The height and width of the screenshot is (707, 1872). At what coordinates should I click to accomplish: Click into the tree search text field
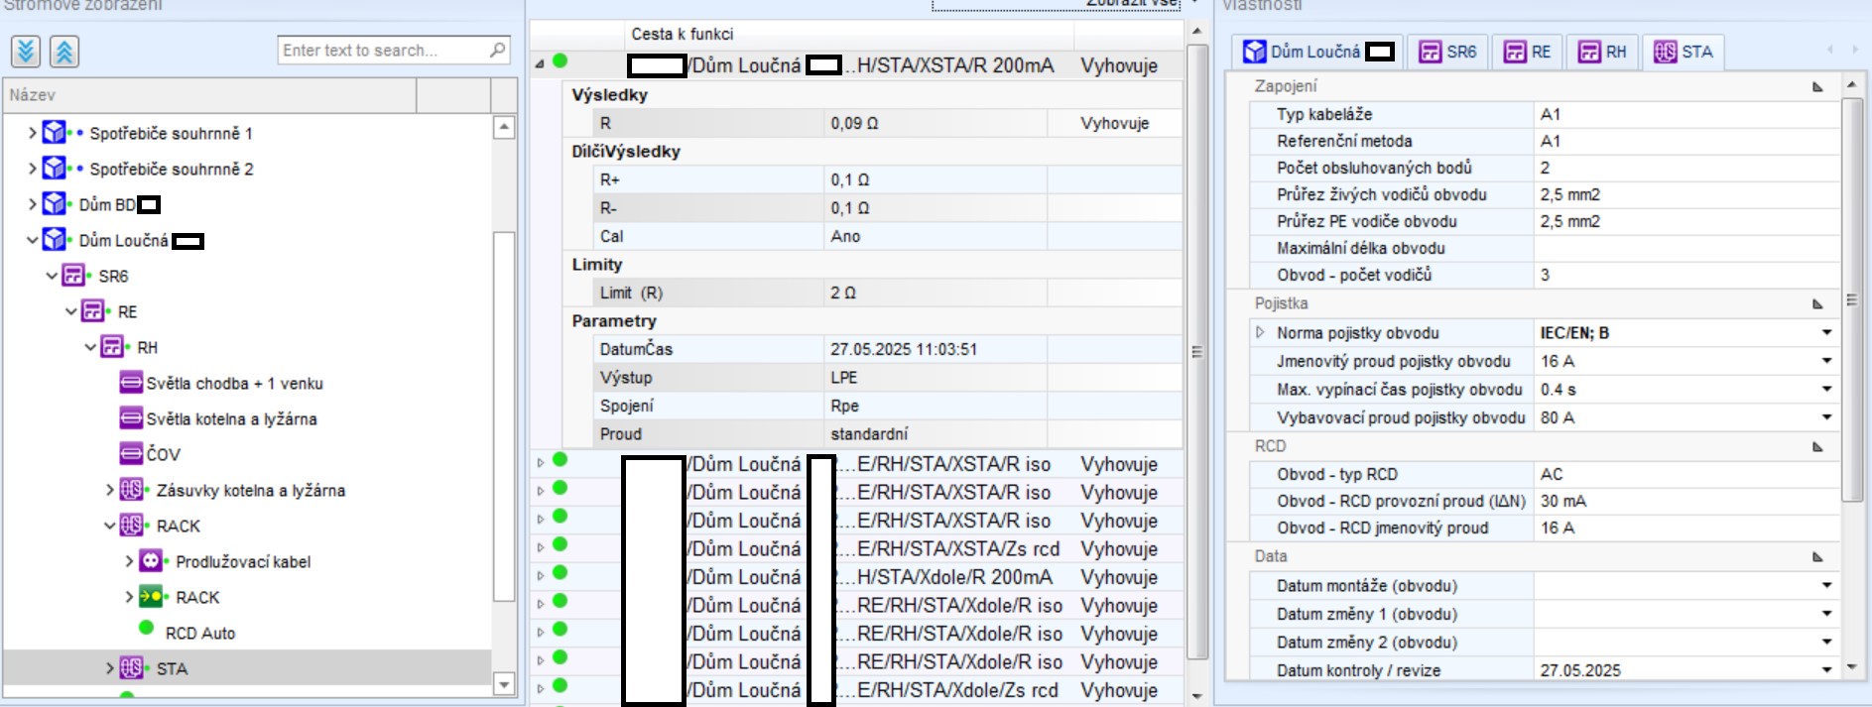tap(382, 51)
